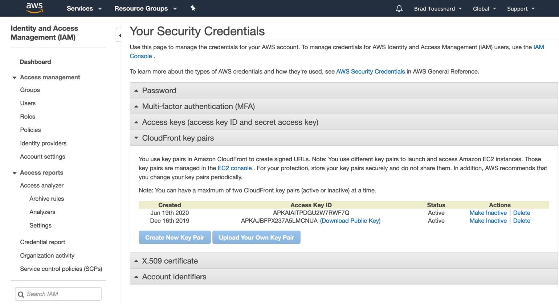Click the Search IAM input field

(58, 294)
